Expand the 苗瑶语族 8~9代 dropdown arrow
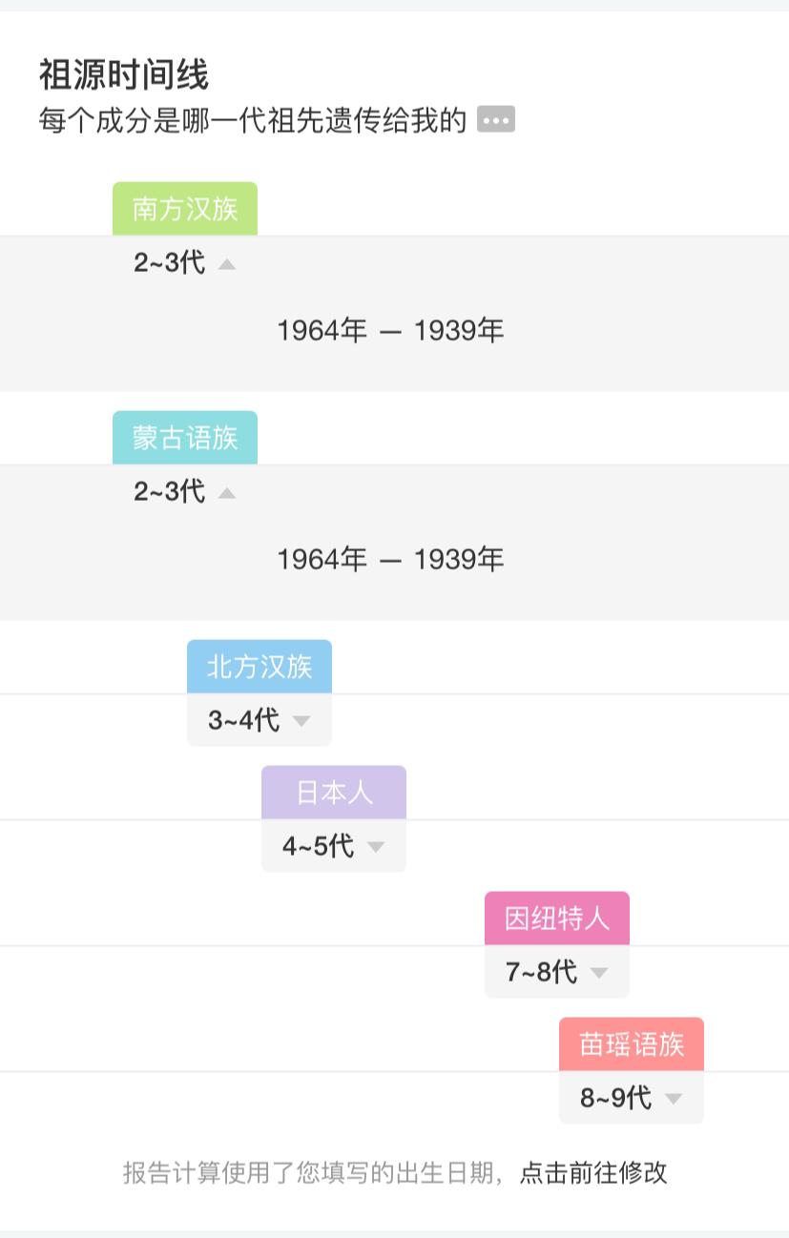Viewport: 789px width, 1238px height. click(673, 1099)
